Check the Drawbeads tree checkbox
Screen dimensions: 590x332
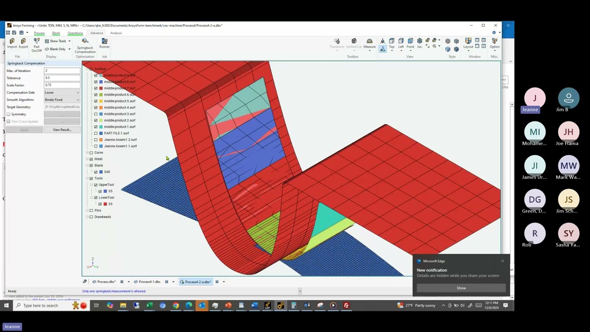[x=91, y=217]
